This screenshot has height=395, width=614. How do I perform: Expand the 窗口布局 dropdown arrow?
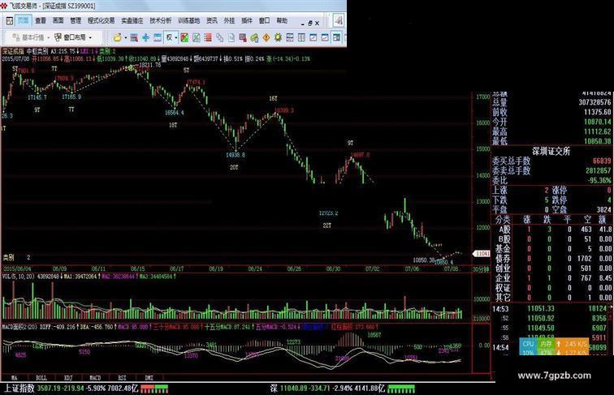(x=90, y=38)
